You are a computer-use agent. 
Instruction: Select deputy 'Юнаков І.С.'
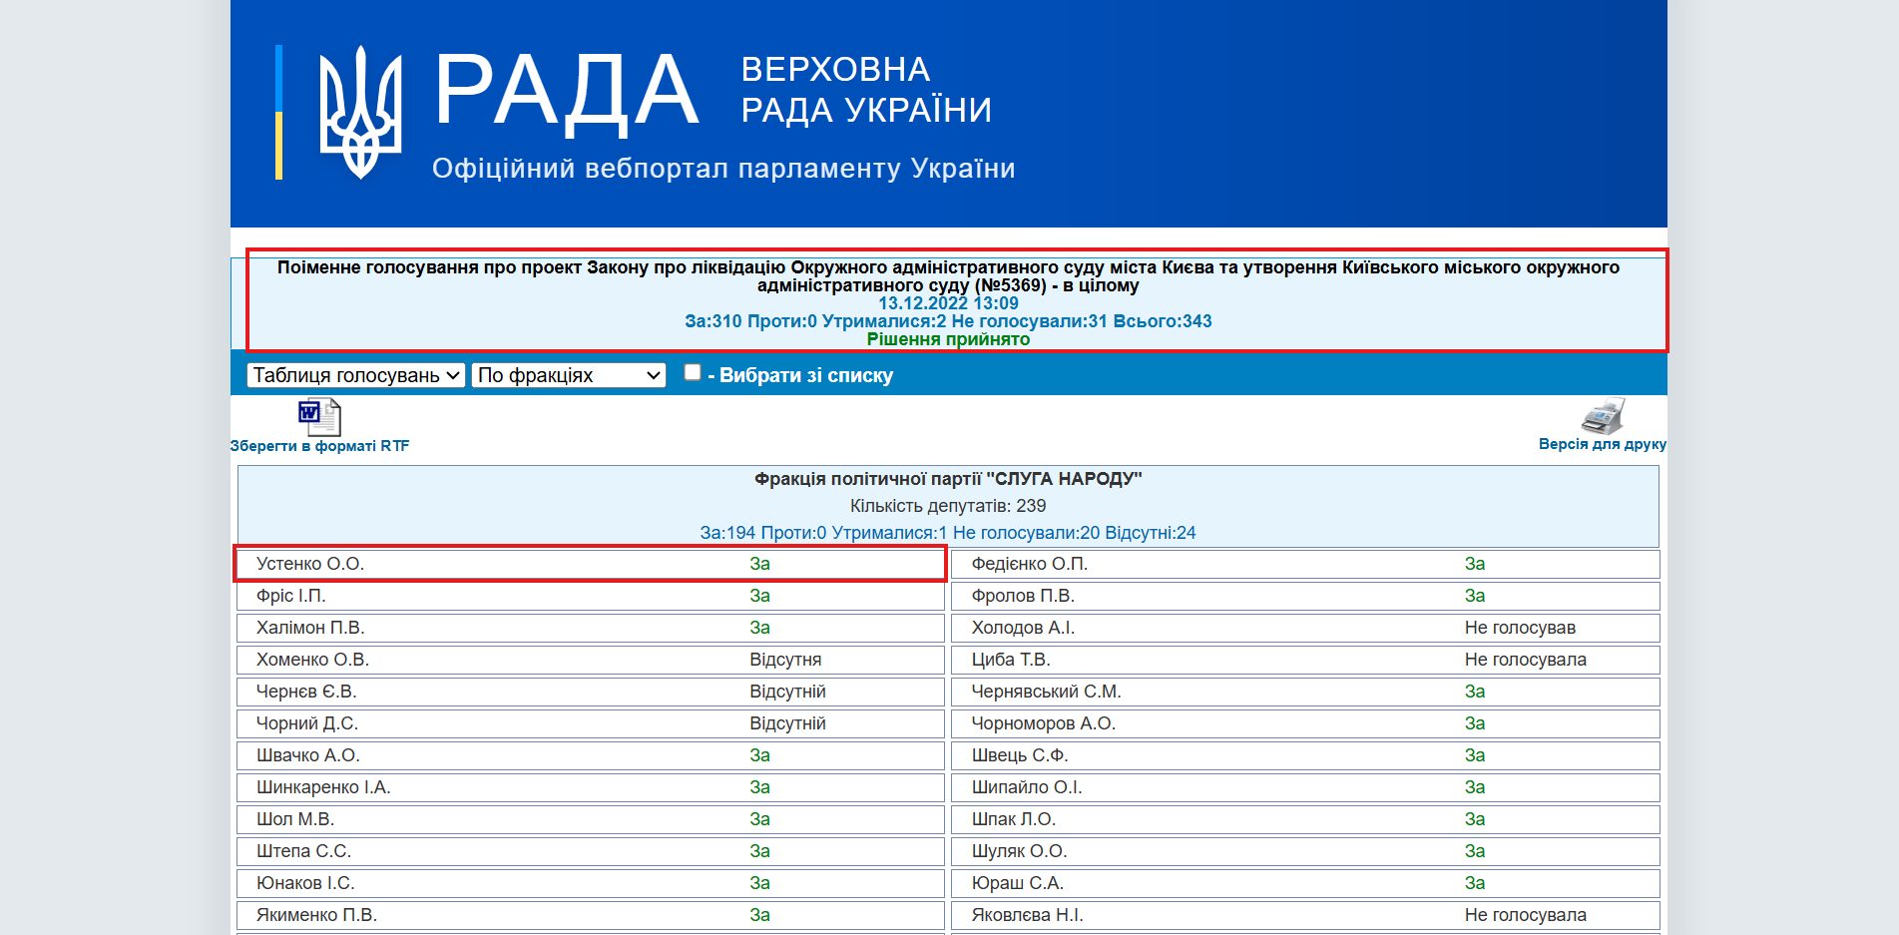coord(305,883)
